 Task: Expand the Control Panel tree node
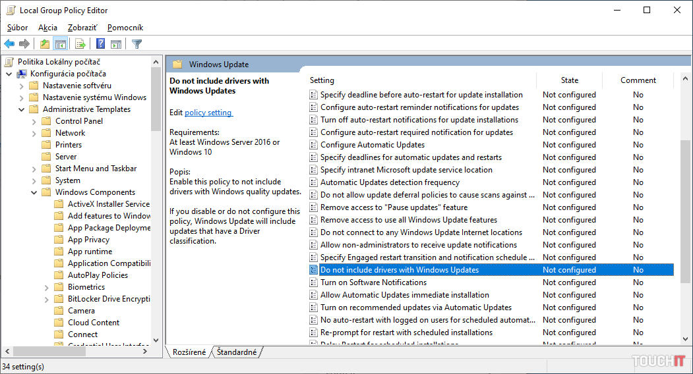click(34, 121)
